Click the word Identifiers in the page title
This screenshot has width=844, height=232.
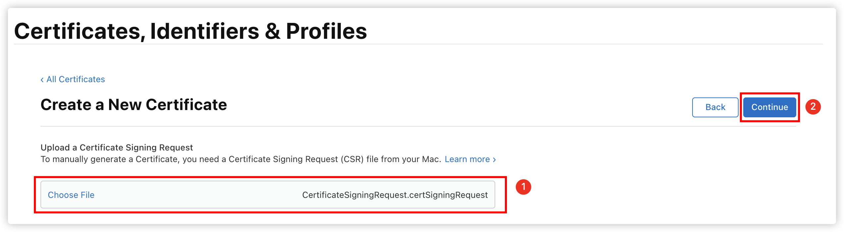point(205,31)
